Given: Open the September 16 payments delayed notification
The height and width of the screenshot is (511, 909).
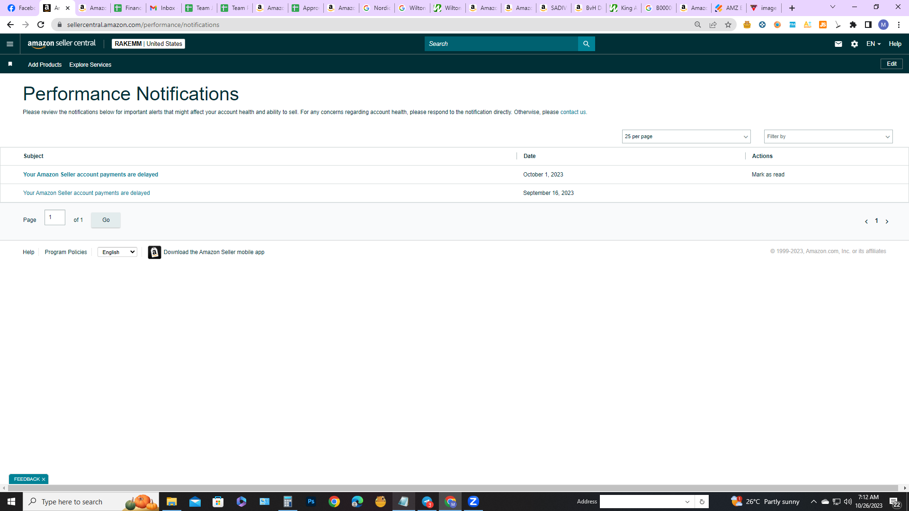Looking at the screenshot, I should click(x=87, y=193).
